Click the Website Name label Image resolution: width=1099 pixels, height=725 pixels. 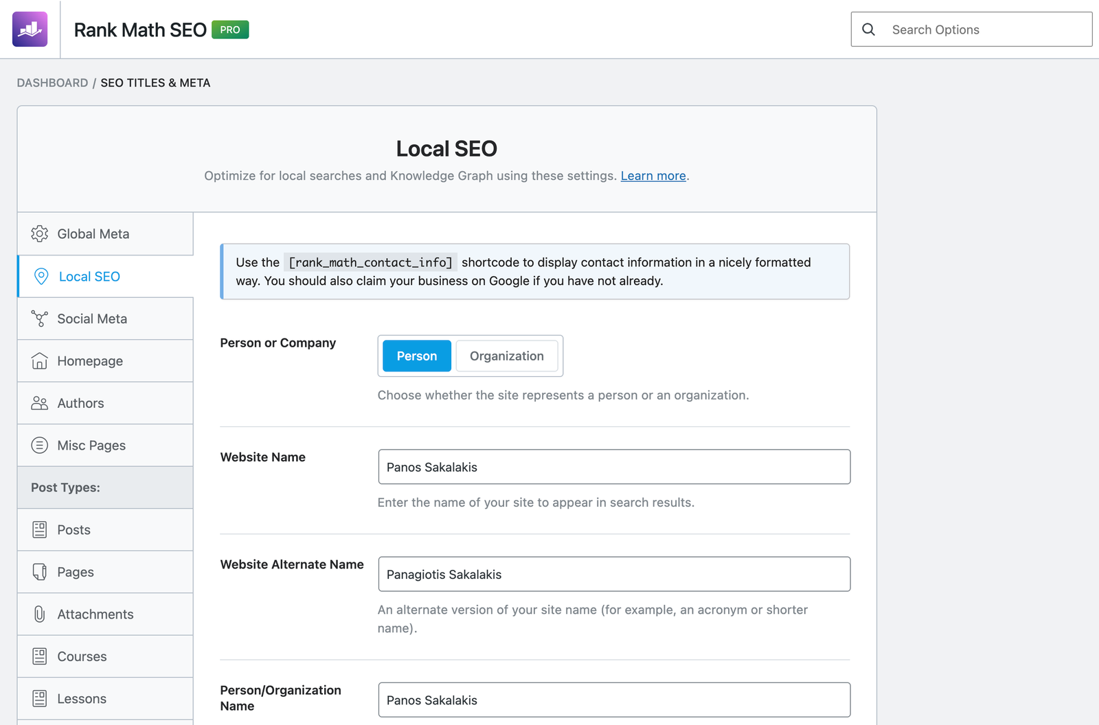263,457
